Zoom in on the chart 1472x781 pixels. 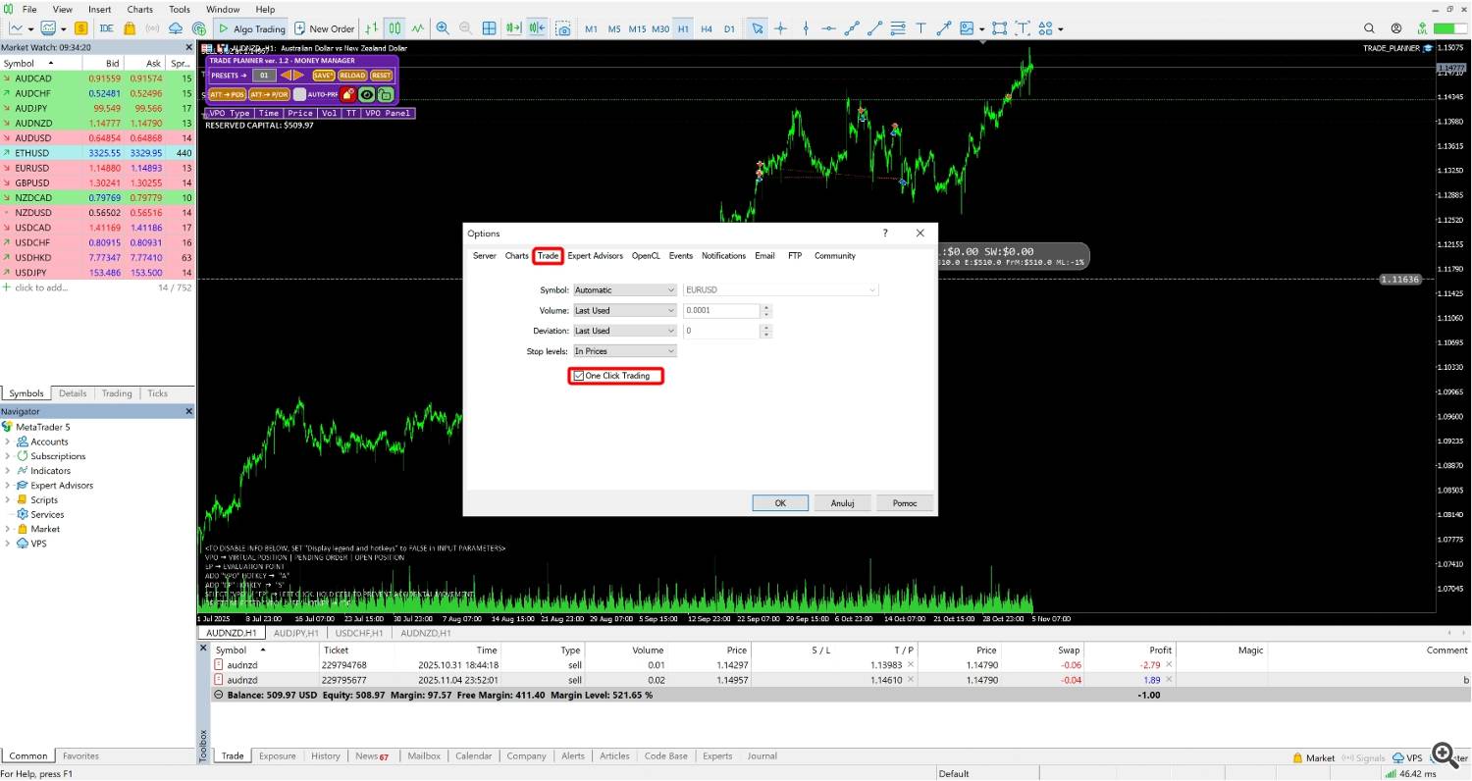tap(443, 28)
